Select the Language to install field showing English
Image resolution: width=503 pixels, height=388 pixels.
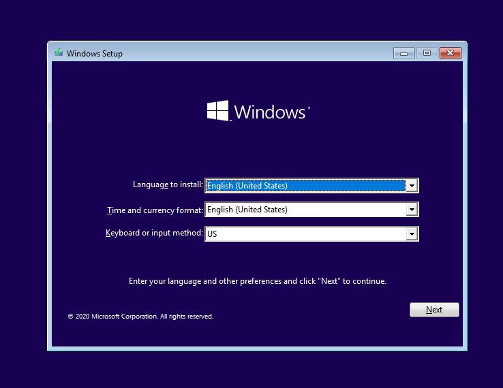point(311,186)
